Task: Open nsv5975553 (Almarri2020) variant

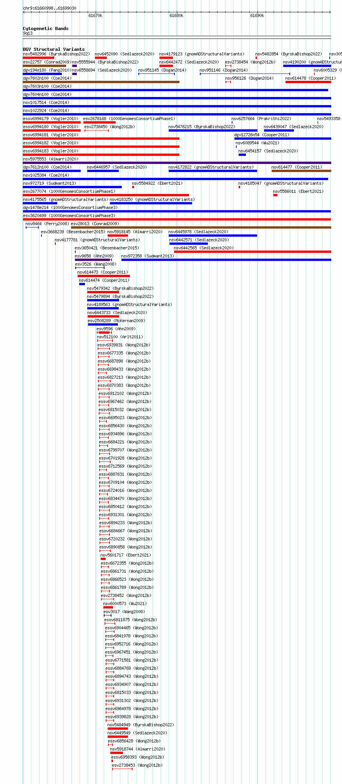Action: pos(51,159)
